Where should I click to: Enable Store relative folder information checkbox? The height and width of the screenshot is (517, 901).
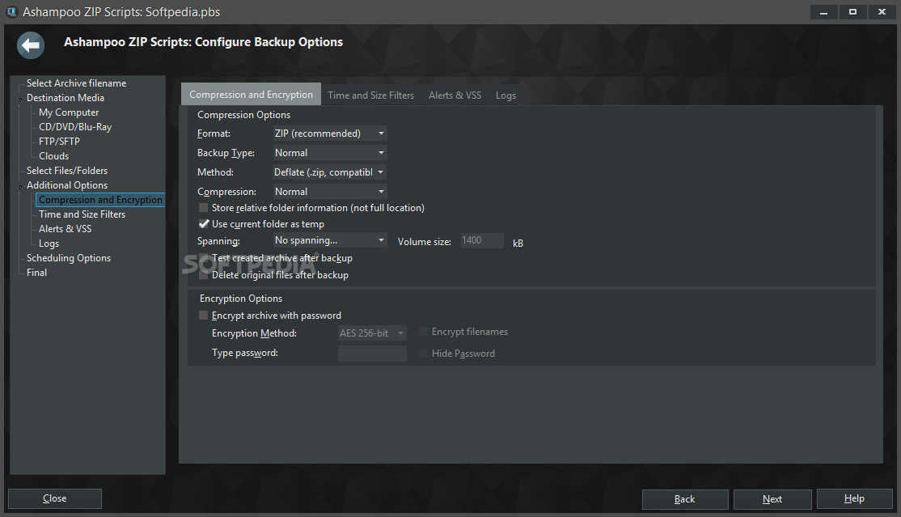(x=204, y=208)
